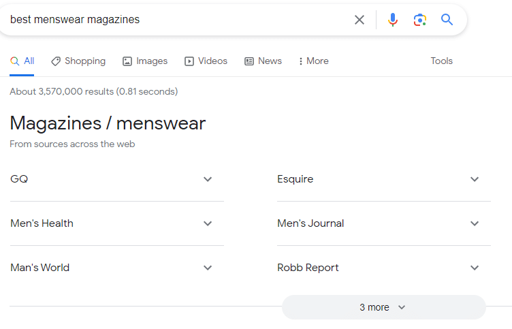Image resolution: width=512 pixels, height=329 pixels.
Task: Open the Tools filter options
Action: click(441, 61)
